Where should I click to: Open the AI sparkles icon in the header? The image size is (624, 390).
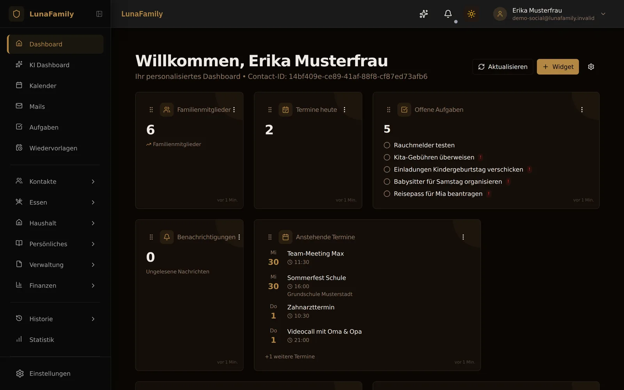[424, 14]
